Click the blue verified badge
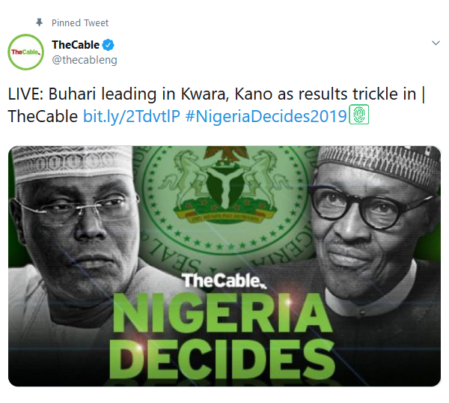Screen dimensions: 449x403 tap(108, 45)
